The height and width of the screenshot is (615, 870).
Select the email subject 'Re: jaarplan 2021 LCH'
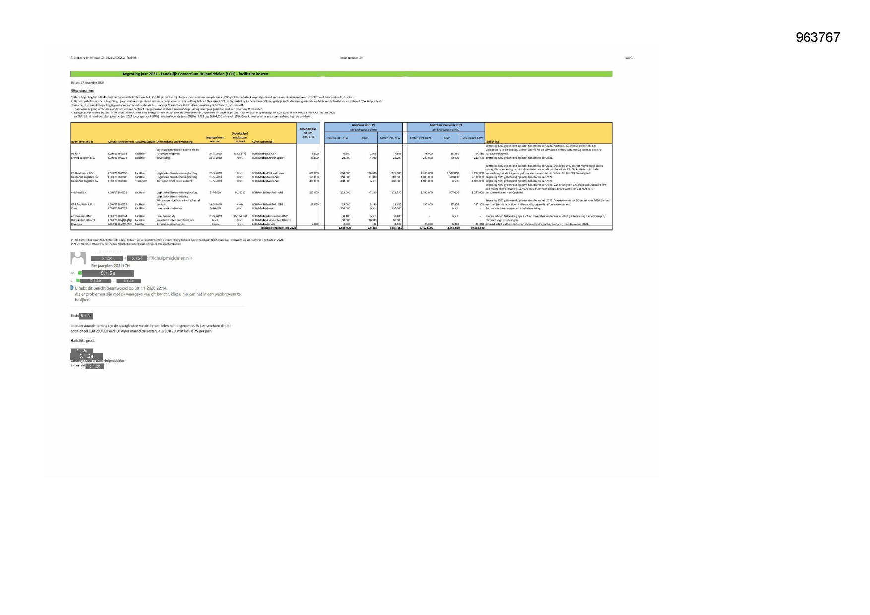click(x=111, y=265)
